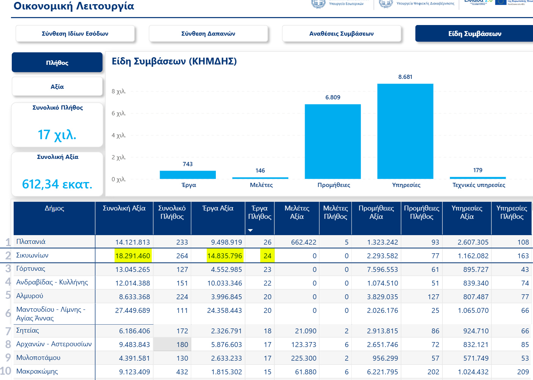Click the sort arrow under Έργα Πλήθος
The image size is (533, 380).
[x=250, y=230]
